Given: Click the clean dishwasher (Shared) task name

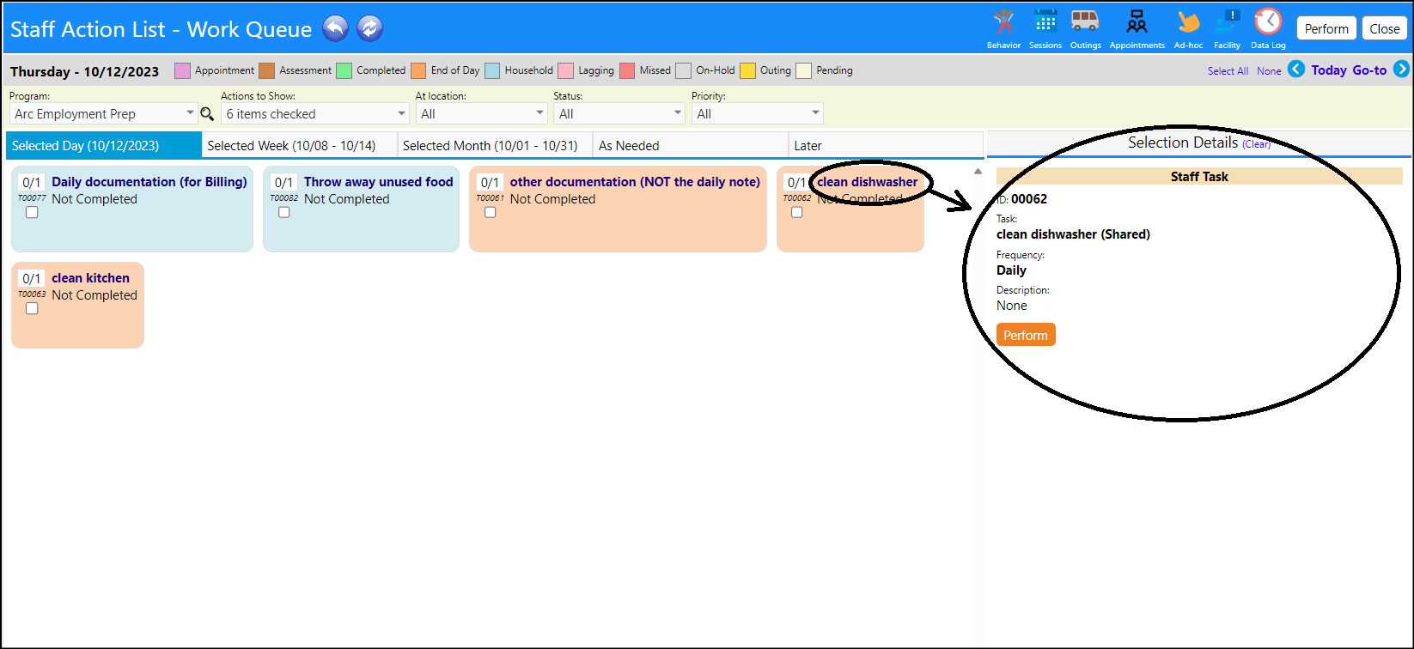Looking at the screenshot, I should tap(1073, 234).
